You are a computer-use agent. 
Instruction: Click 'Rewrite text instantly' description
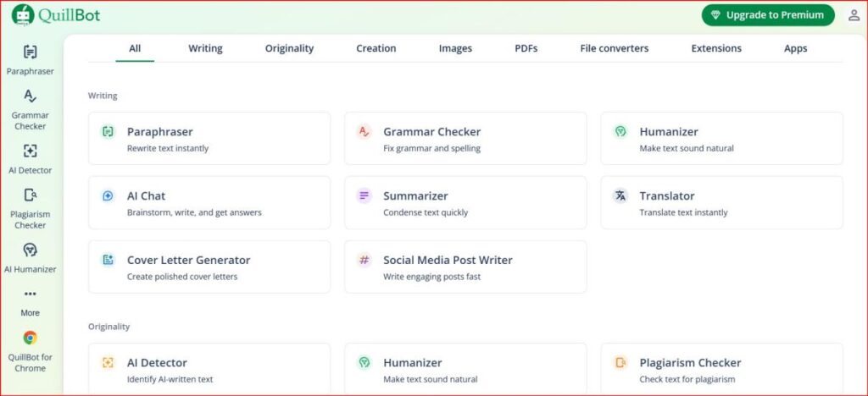point(168,149)
